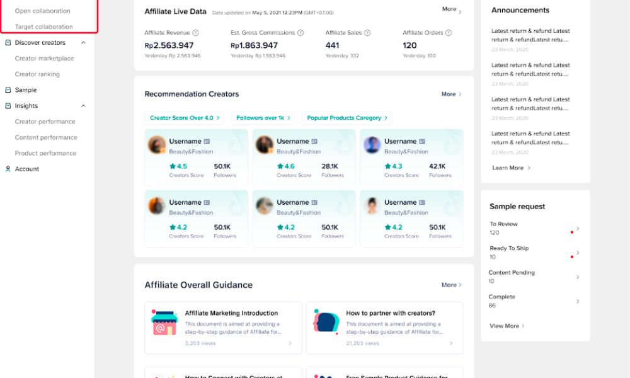Click Learn More under Announcements
630x378 pixels.
click(x=511, y=168)
